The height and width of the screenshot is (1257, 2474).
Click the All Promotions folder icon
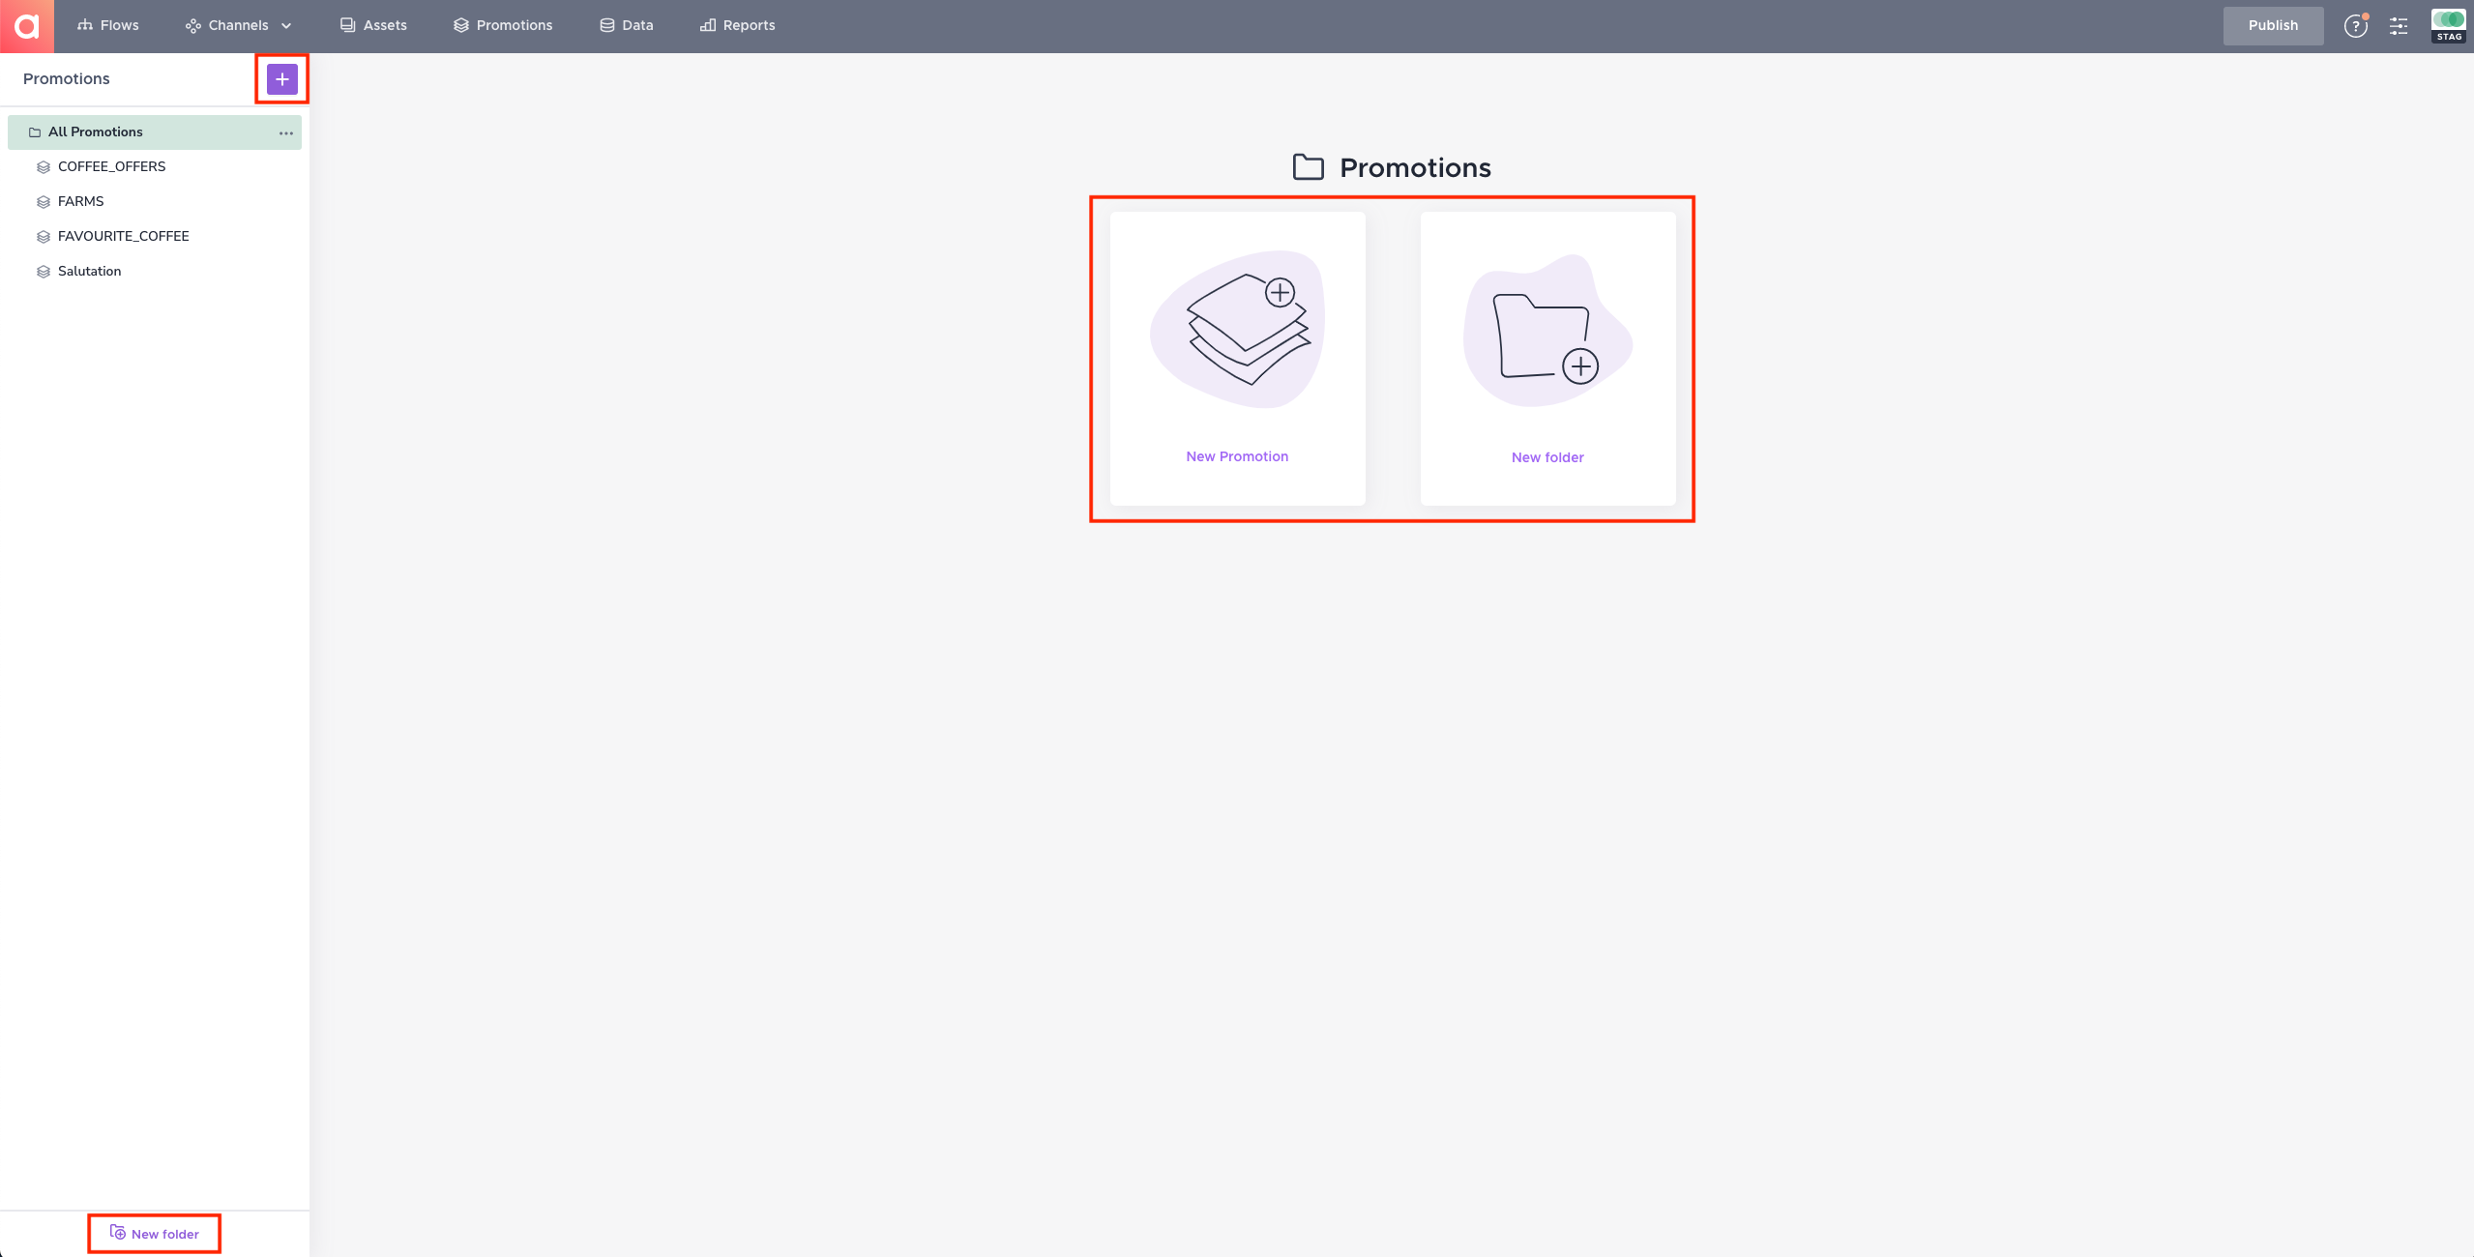coord(35,132)
